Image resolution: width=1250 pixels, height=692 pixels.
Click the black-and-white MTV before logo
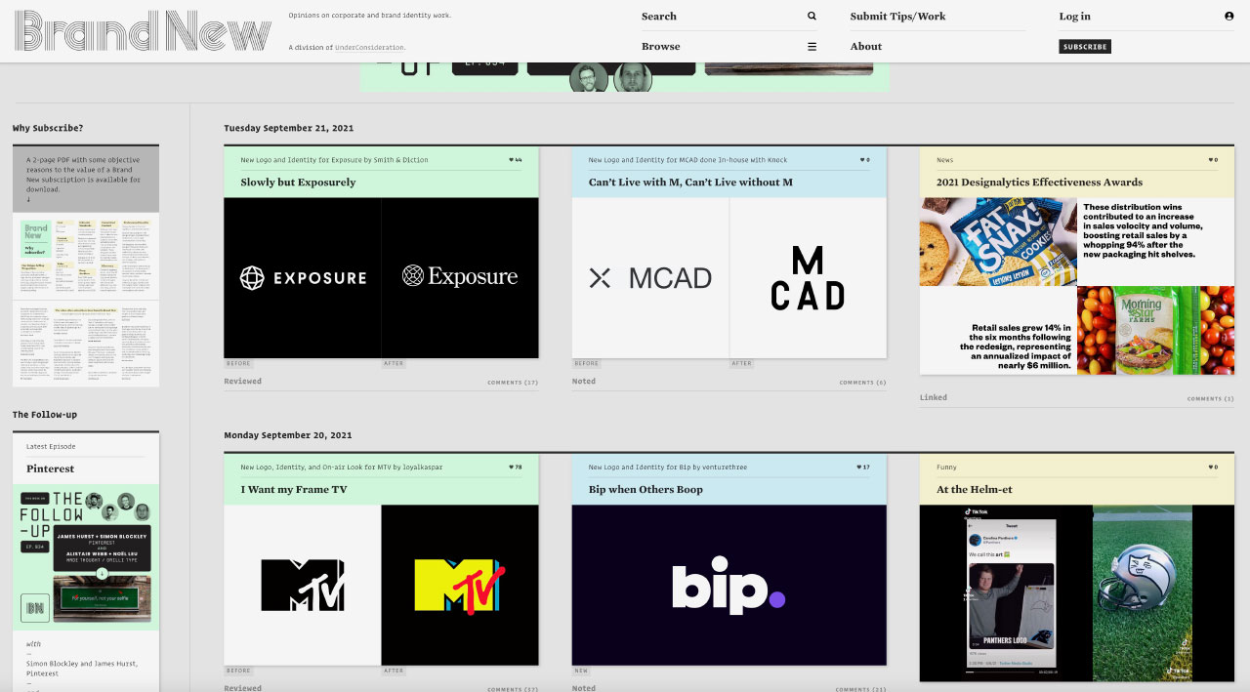[x=303, y=586]
